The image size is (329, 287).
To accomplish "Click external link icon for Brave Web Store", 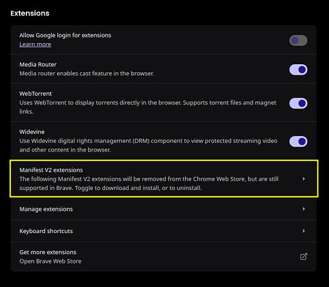I will click(x=304, y=257).
